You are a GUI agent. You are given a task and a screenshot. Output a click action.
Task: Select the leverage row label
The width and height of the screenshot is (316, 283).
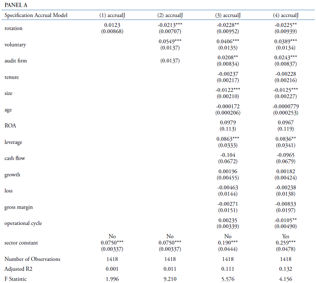point(13,142)
